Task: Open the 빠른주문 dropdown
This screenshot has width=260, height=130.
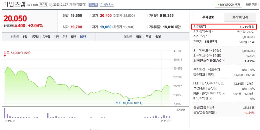Action: (252, 5)
